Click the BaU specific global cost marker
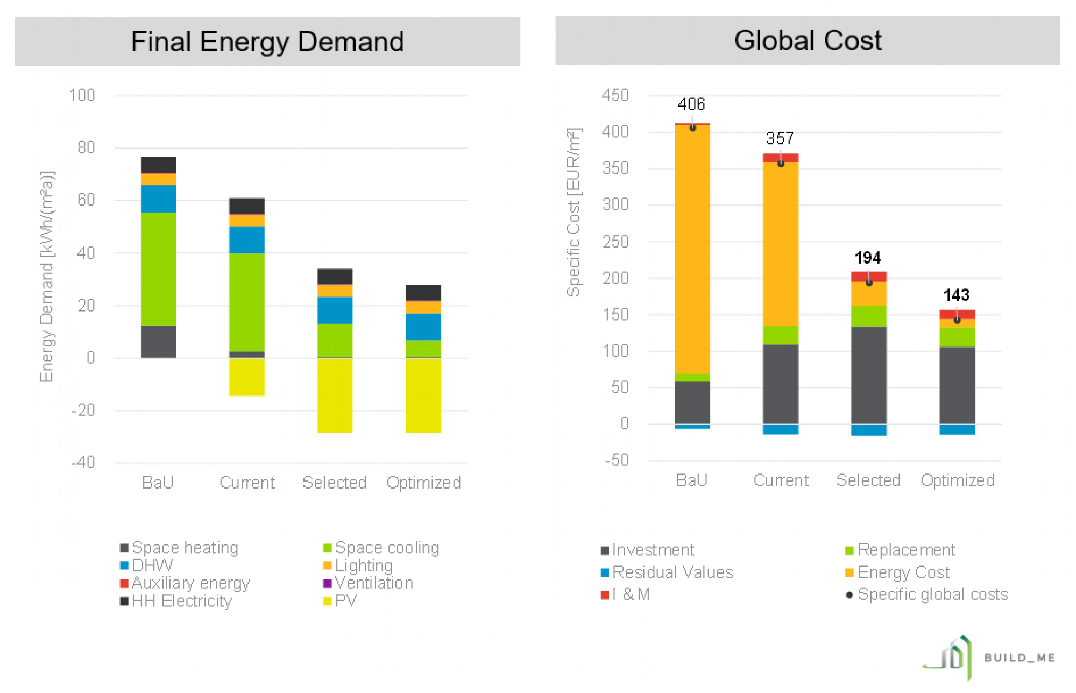Screen dimensions: 1076x693 pyautogui.click(x=692, y=128)
